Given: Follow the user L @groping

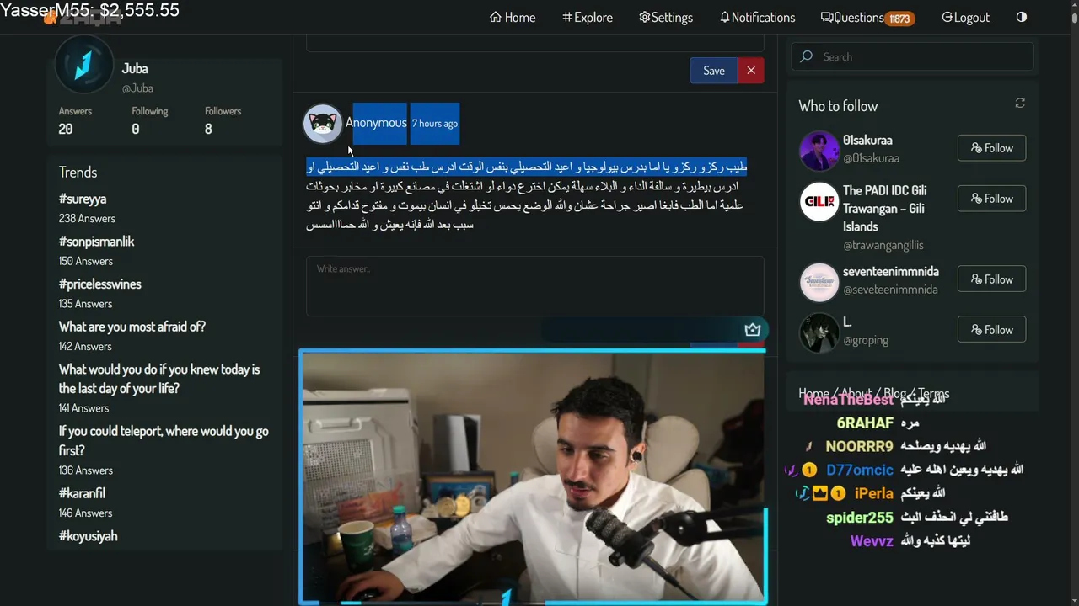Looking at the screenshot, I should click(991, 330).
